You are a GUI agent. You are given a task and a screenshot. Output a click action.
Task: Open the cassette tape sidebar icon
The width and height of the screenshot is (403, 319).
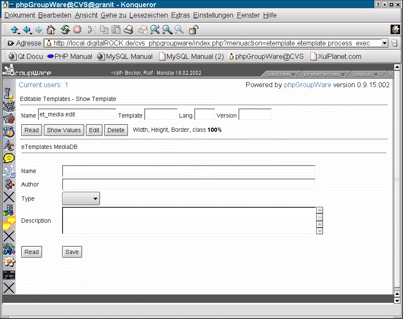pos(9,275)
